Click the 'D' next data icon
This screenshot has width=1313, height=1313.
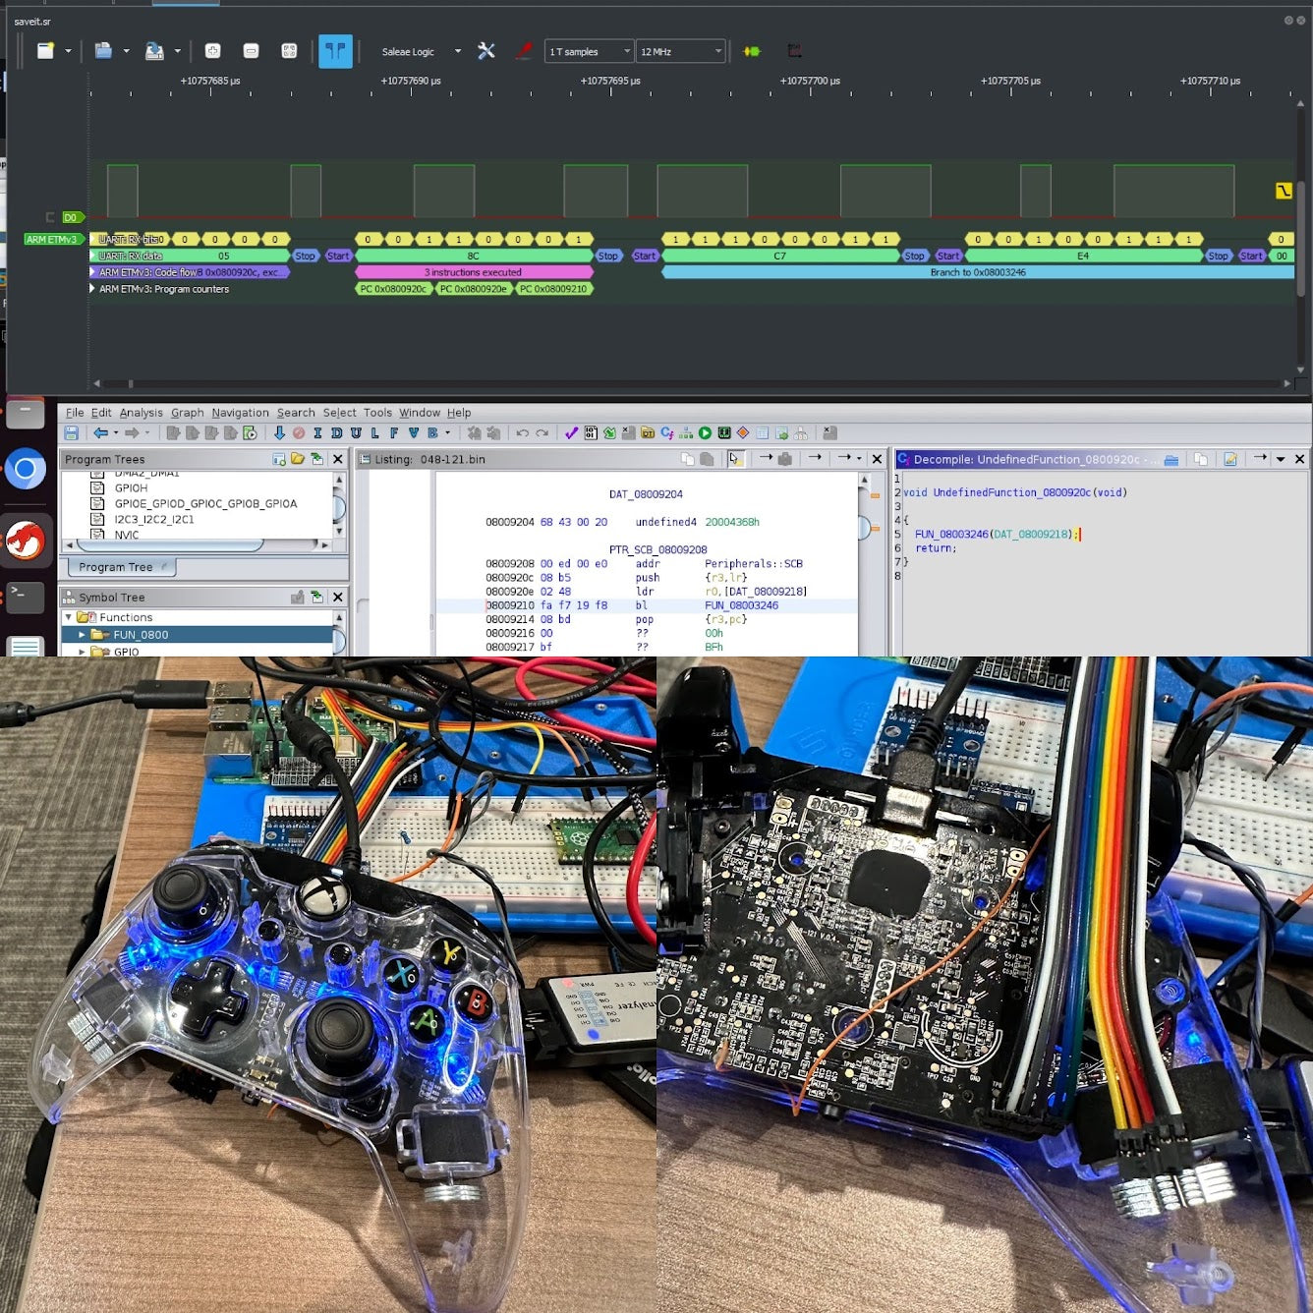click(x=336, y=432)
